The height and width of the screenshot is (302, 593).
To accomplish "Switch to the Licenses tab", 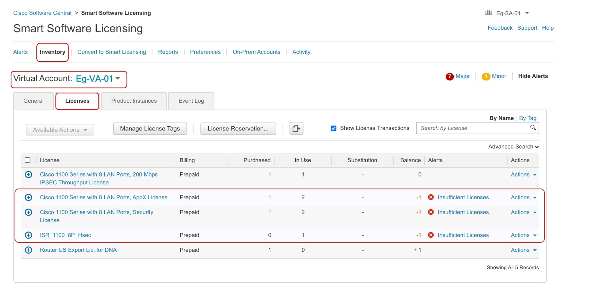I will [77, 101].
